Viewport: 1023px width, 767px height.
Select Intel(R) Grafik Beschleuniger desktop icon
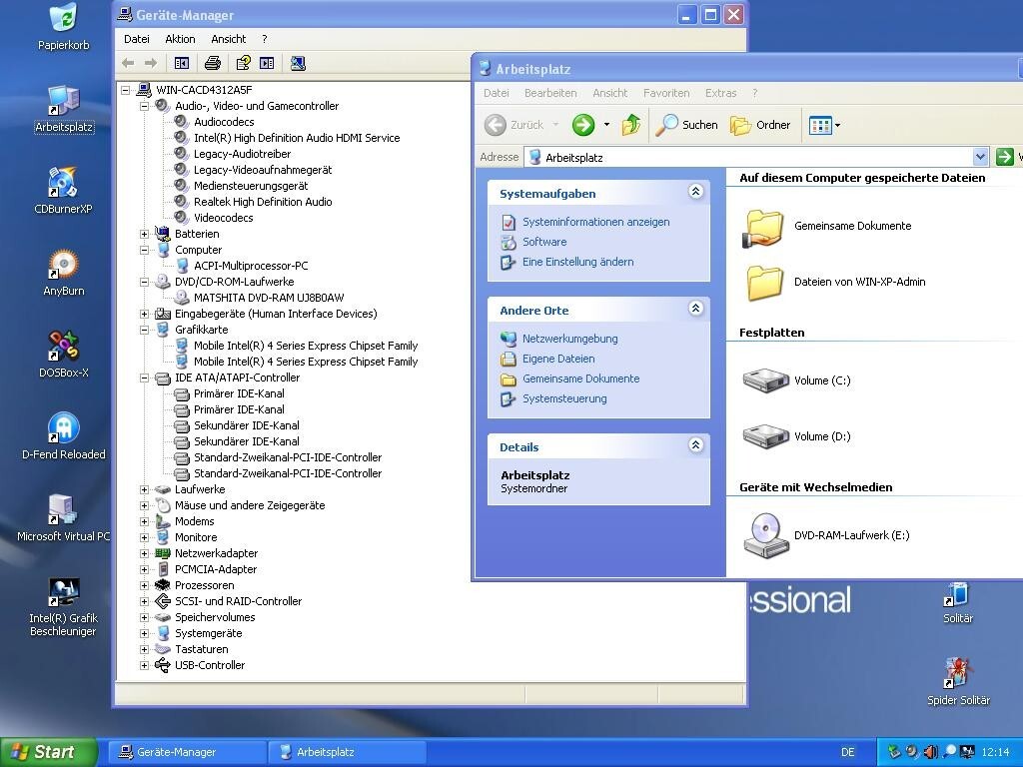[x=63, y=606]
